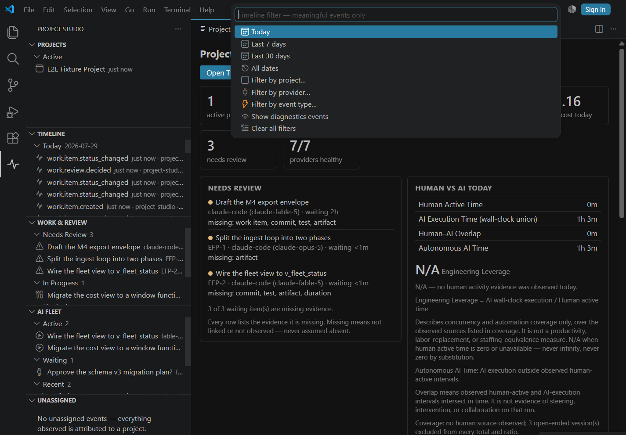This screenshot has height=435, width=626.
Task: Click lightning icon beside Filter by event type
Action: (245, 104)
